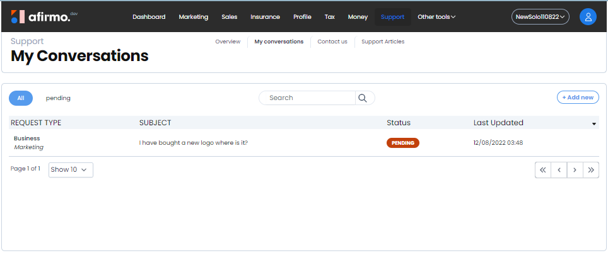Click the afirmo logo
The height and width of the screenshot is (253, 608).
pos(44,16)
